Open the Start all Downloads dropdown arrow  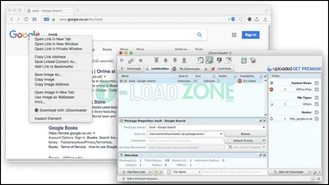click(x=310, y=172)
